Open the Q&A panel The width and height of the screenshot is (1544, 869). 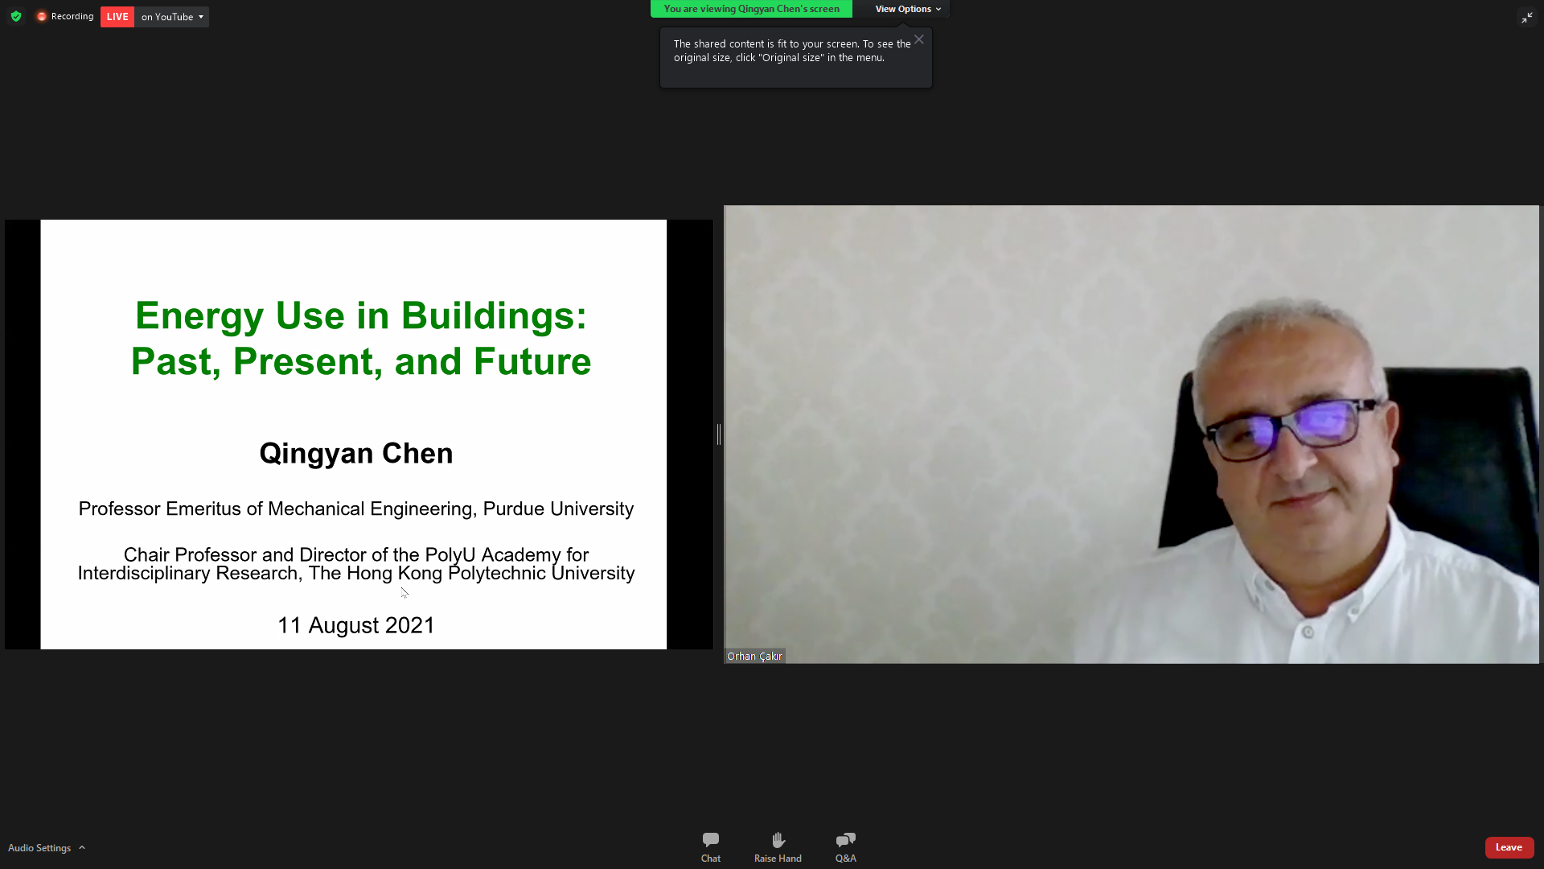[x=845, y=847]
